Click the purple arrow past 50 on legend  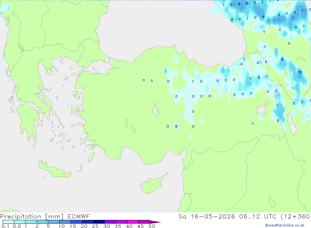tap(155, 222)
